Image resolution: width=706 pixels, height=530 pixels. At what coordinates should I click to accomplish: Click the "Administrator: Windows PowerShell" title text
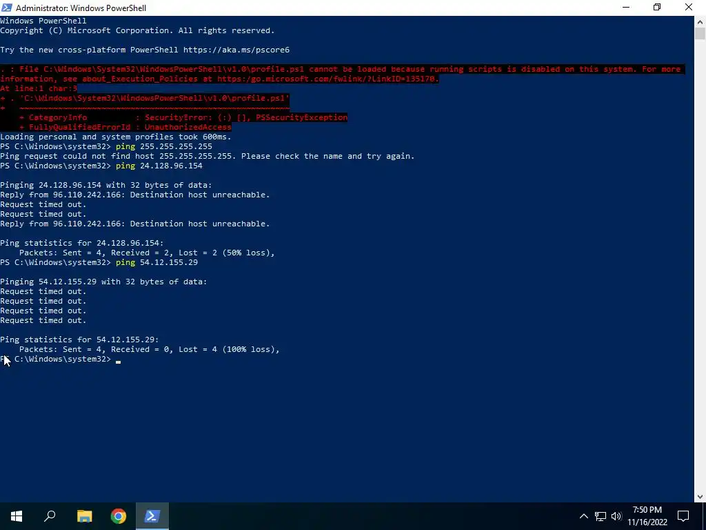click(81, 8)
